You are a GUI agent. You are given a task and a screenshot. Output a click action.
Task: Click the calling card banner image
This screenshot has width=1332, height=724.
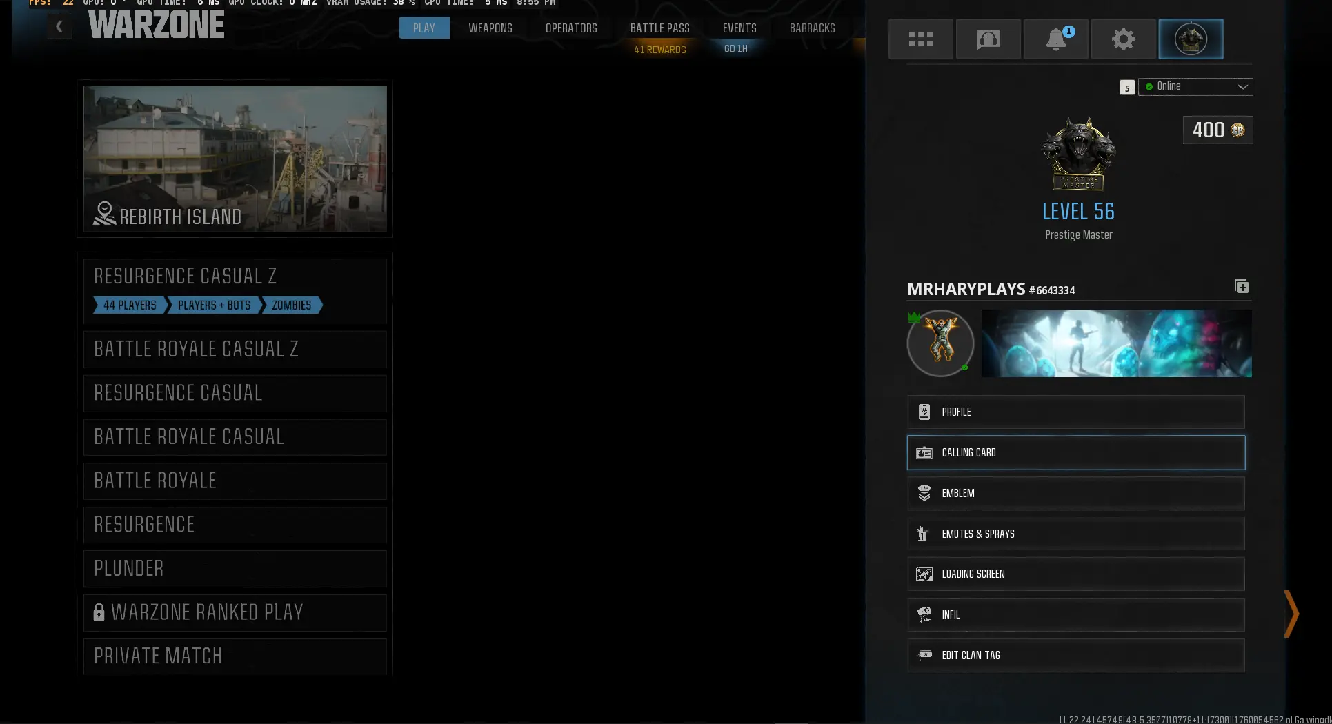pos(1116,343)
